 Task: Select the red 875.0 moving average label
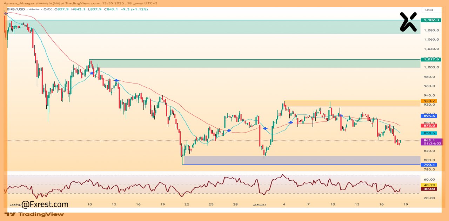[429, 125]
